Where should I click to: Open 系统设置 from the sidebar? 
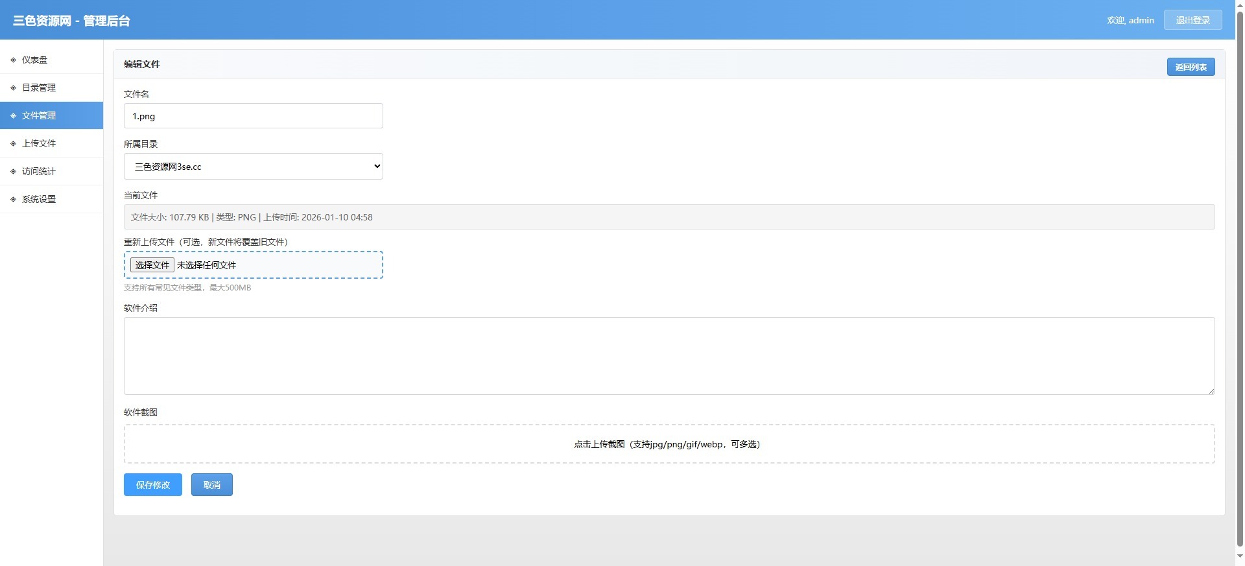[x=39, y=199]
